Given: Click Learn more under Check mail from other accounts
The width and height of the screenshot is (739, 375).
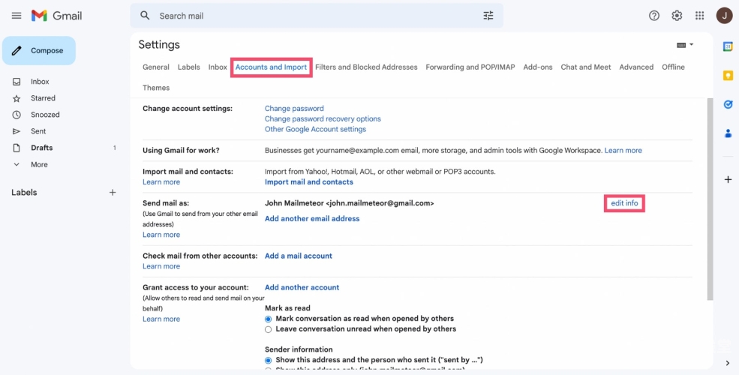Looking at the screenshot, I should 161,266.
